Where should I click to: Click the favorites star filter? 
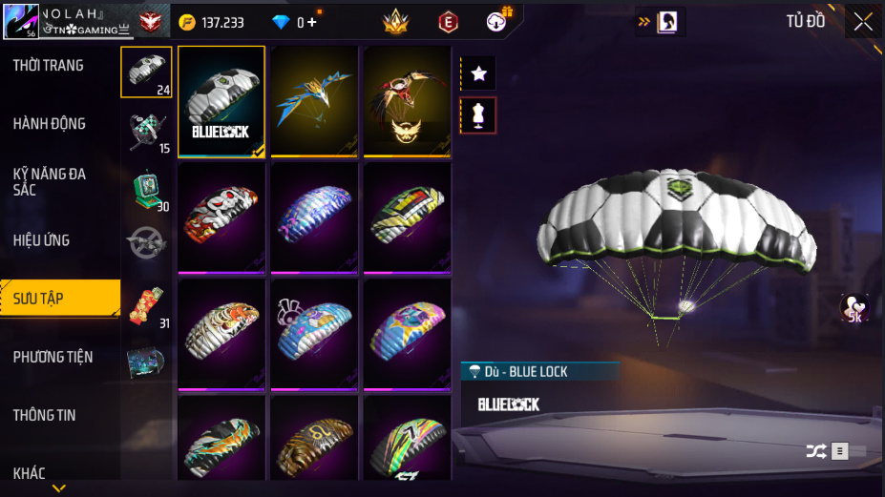(478, 73)
